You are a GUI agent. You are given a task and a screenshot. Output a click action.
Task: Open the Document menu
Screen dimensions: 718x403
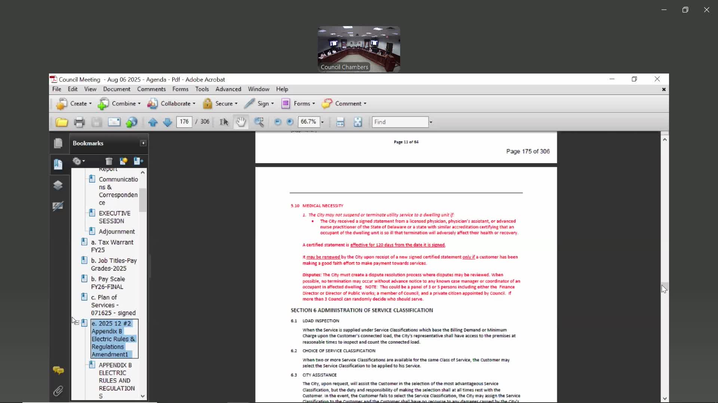pos(117,89)
